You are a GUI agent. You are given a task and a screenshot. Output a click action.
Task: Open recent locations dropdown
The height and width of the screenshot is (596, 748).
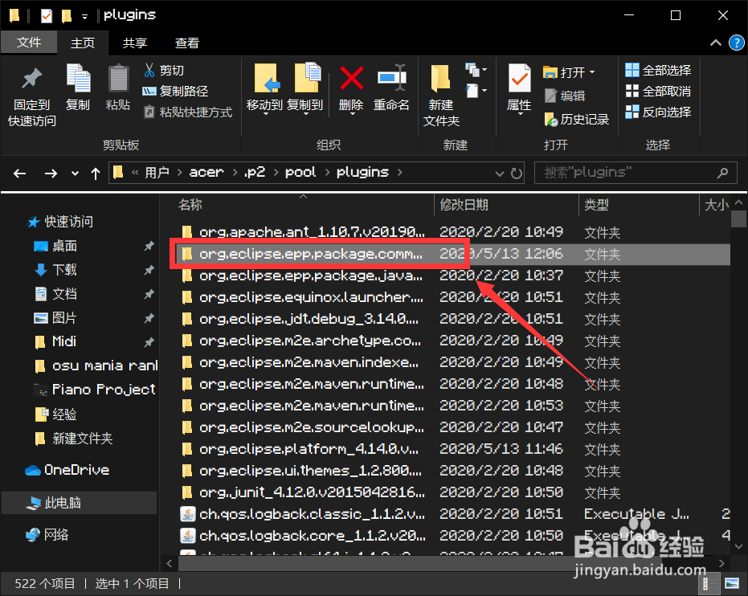75,173
